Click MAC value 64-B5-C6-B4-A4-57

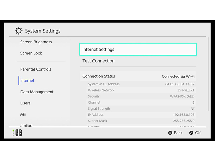click(180, 84)
